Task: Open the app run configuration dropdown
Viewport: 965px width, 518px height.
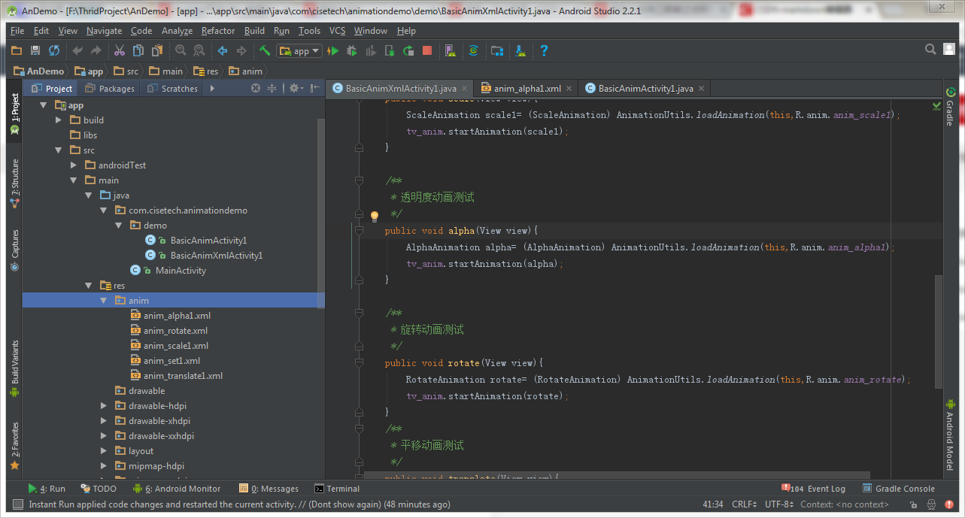Action: coord(300,50)
